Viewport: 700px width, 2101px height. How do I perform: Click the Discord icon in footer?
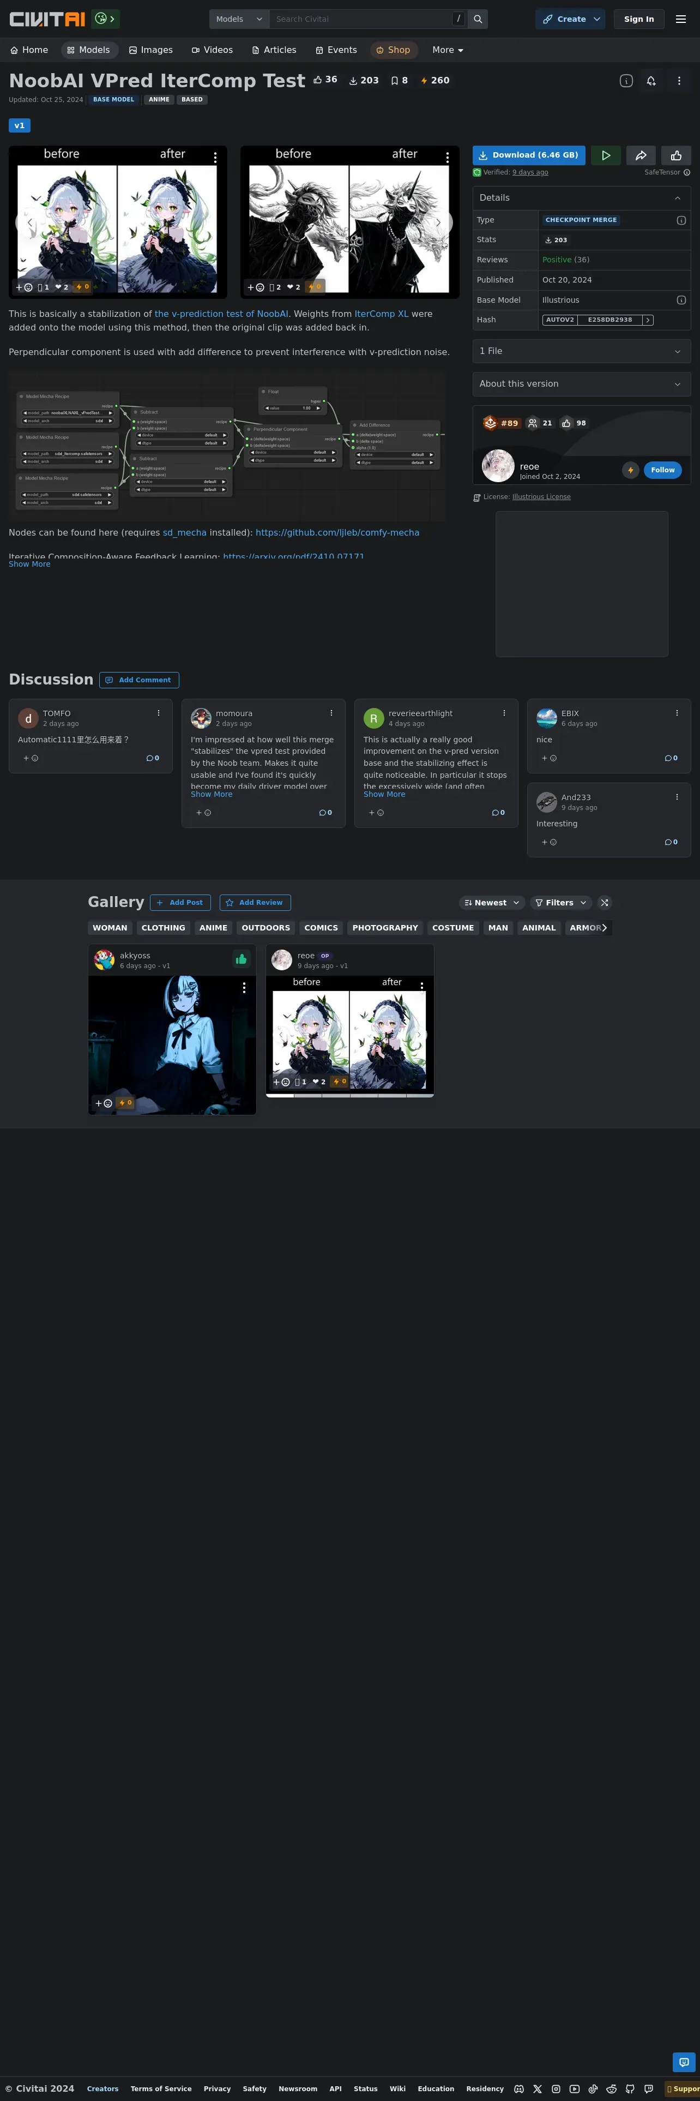click(x=518, y=2089)
